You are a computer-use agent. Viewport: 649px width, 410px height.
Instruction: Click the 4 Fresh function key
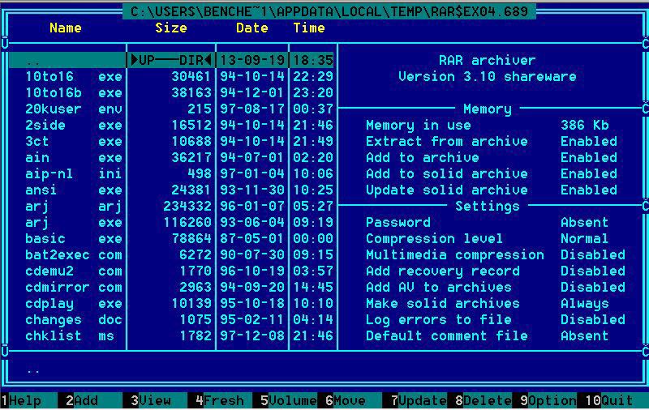click(x=220, y=400)
